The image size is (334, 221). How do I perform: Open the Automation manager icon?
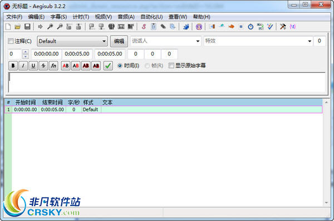[x=186, y=27]
